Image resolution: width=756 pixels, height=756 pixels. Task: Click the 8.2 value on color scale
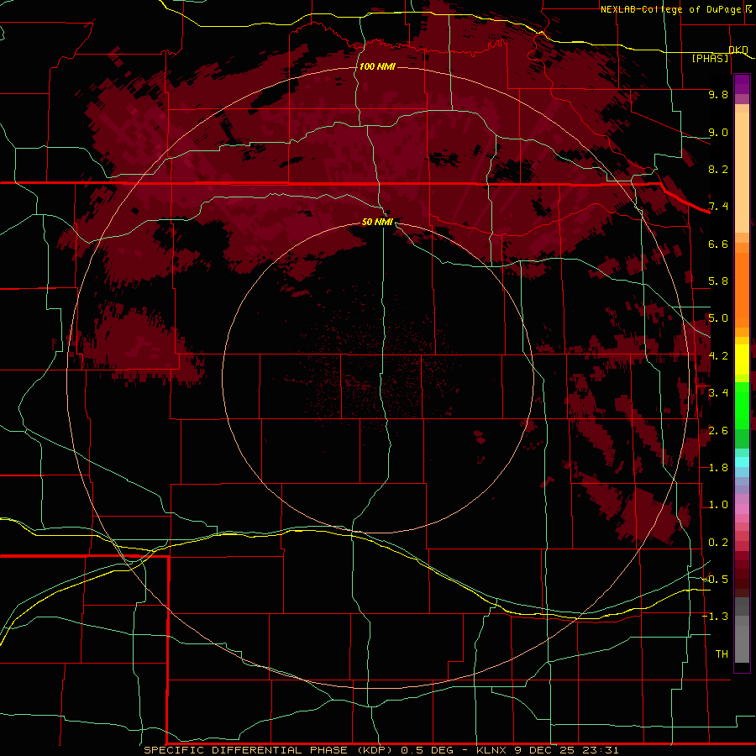pyautogui.click(x=718, y=169)
